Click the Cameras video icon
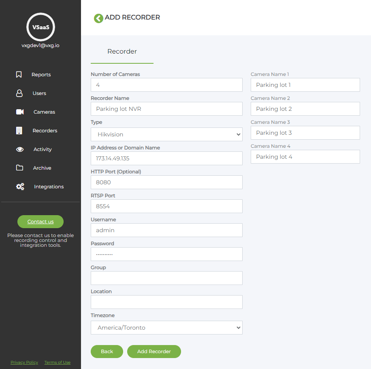Screen dimensions: 371x369 20,112
